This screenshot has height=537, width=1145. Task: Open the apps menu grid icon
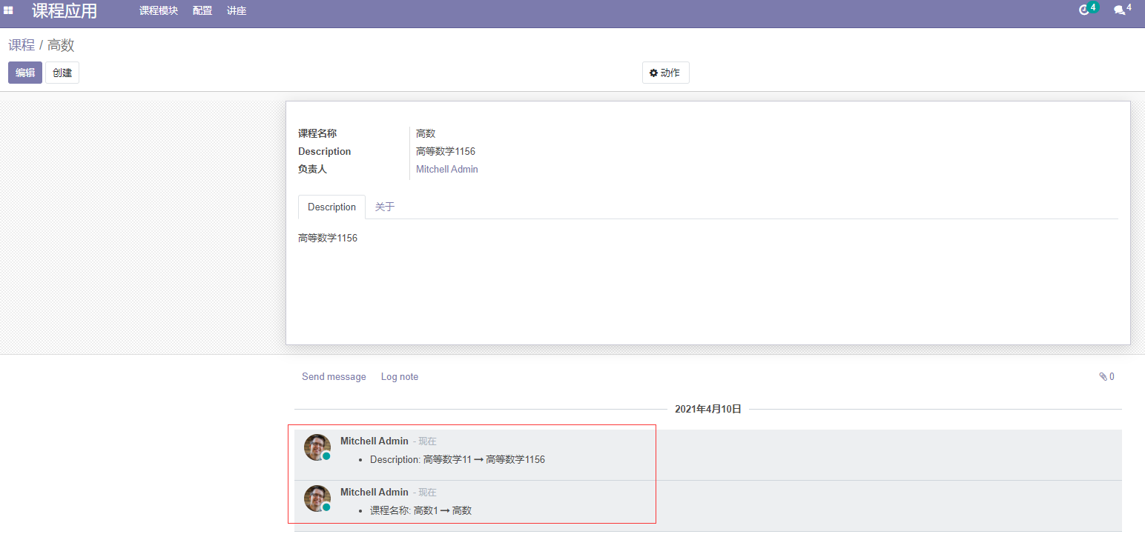tap(9, 10)
